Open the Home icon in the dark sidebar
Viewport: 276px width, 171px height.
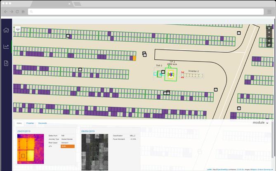(6, 30)
